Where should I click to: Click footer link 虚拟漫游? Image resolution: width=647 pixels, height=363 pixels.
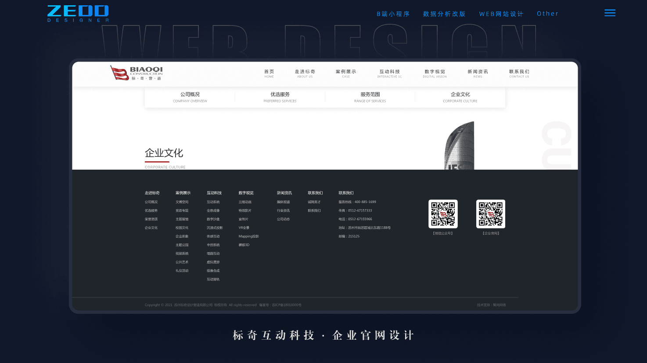click(213, 262)
